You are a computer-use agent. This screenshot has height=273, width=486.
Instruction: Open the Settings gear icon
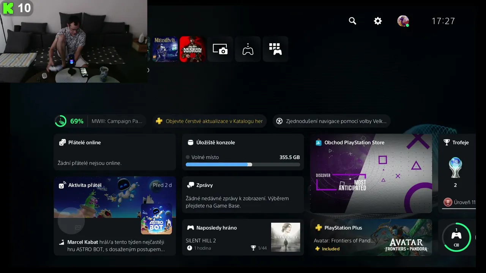click(378, 21)
